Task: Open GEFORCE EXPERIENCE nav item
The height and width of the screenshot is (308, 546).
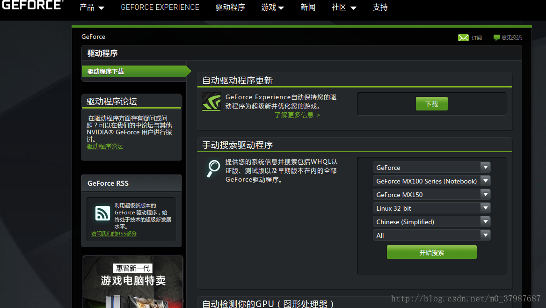Action: tap(160, 7)
